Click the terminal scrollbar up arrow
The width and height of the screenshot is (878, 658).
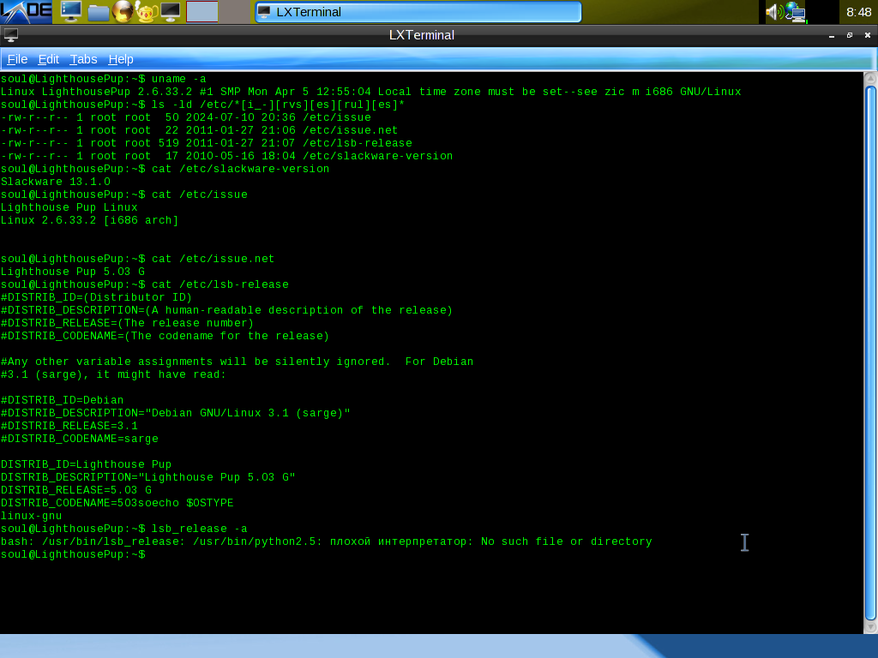[870, 78]
